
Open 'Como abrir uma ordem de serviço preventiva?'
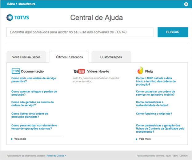(x=34, y=80)
